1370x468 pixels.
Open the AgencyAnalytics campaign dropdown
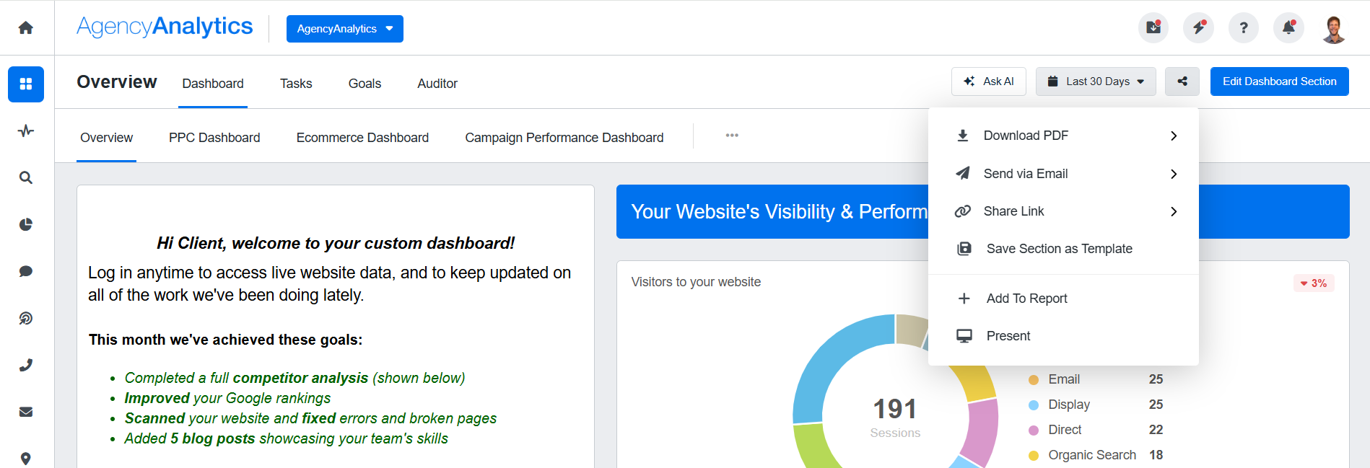(x=345, y=29)
